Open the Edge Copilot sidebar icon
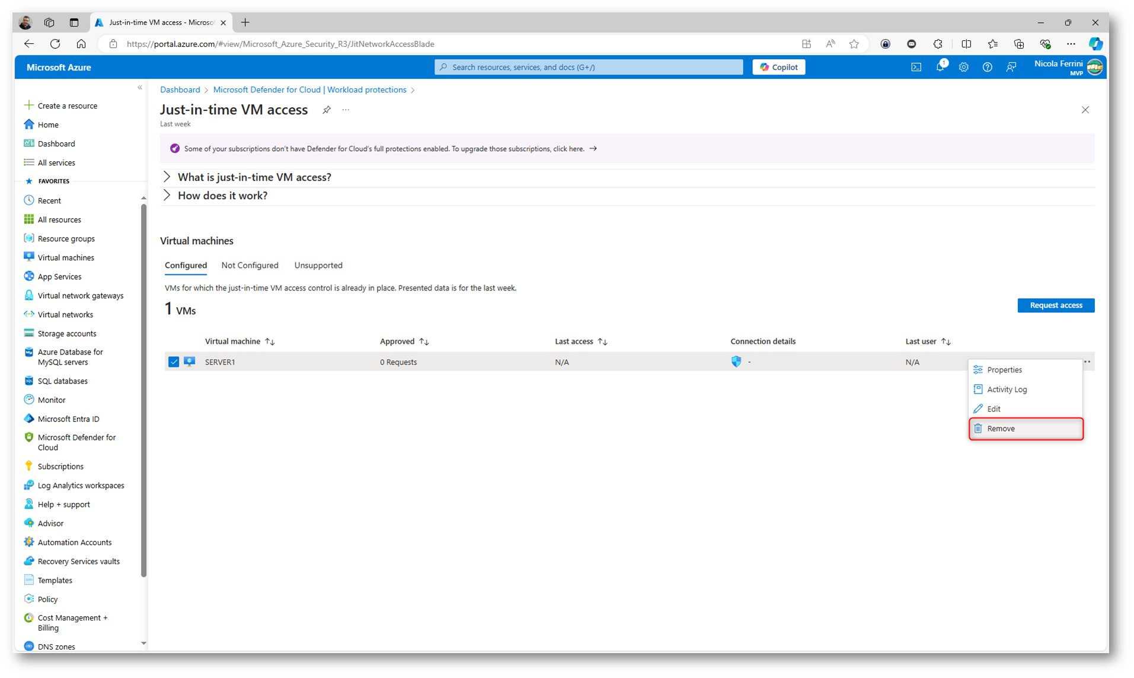The image size is (1134, 678). [1095, 44]
